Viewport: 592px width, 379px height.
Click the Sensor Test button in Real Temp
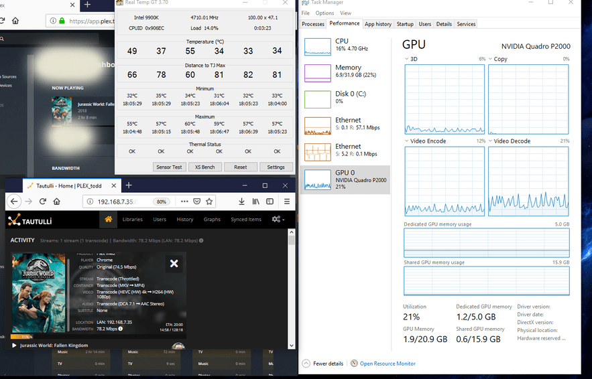169,167
